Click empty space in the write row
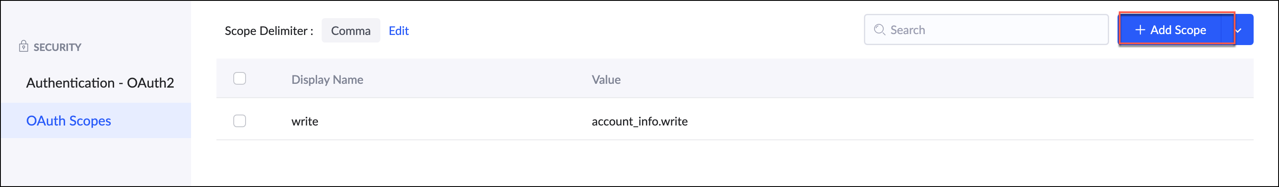 click(943, 121)
